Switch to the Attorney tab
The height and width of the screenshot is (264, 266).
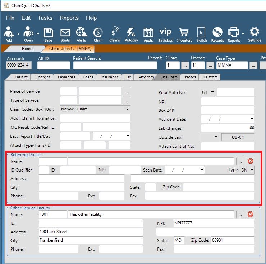click(x=146, y=77)
